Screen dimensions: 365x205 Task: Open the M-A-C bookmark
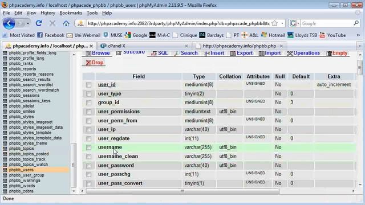pyautogui.click(x=160, y=35)
